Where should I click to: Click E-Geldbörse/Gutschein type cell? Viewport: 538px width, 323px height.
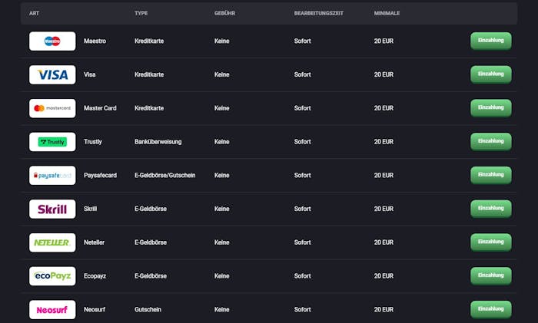(164, 176)
